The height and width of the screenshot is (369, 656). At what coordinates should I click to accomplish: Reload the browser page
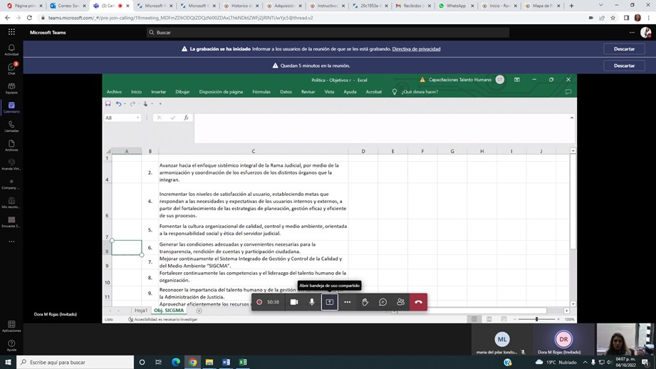(x=29, y=18)
